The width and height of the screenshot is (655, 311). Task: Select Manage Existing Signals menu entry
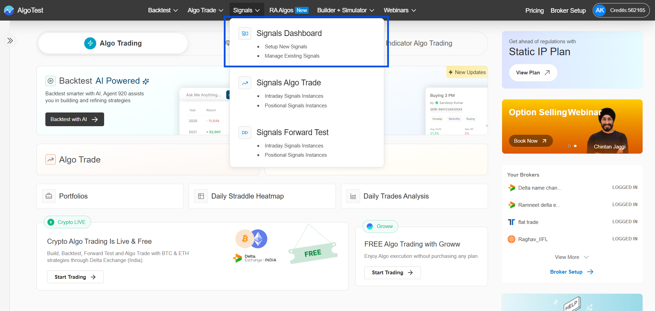pos(292,56)
